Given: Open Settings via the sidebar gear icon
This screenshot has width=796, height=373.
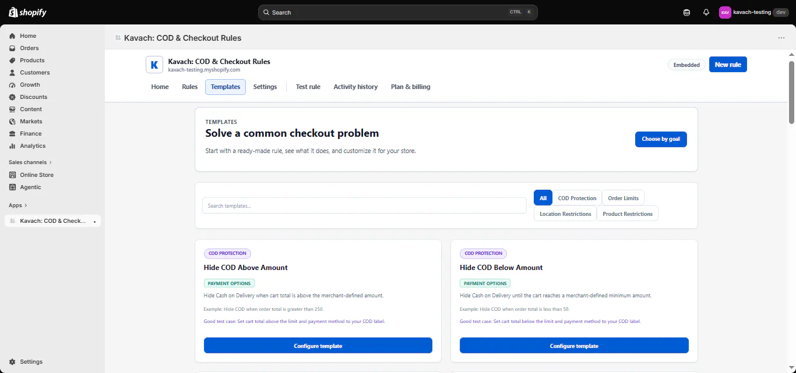Looking at the screenshot, I should [12, 362].
